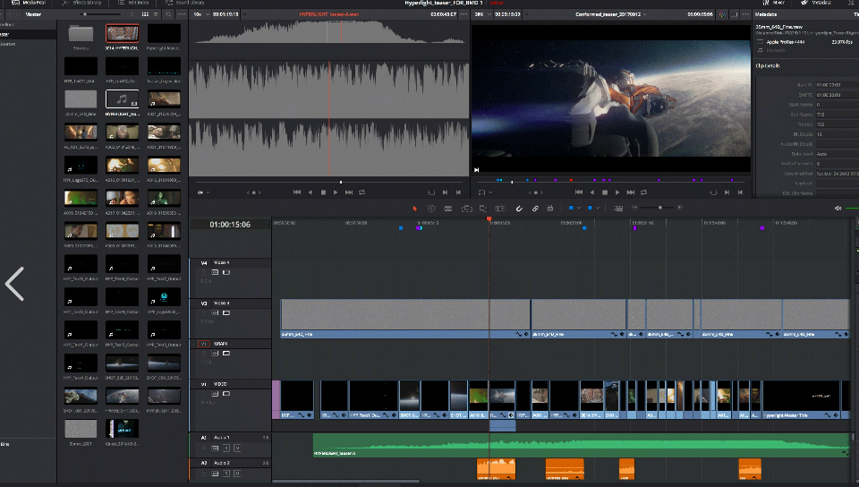Click the Trim Edit mode tool
The width and height of the screenshot is (859, 487).
click(x=432, y=208)
